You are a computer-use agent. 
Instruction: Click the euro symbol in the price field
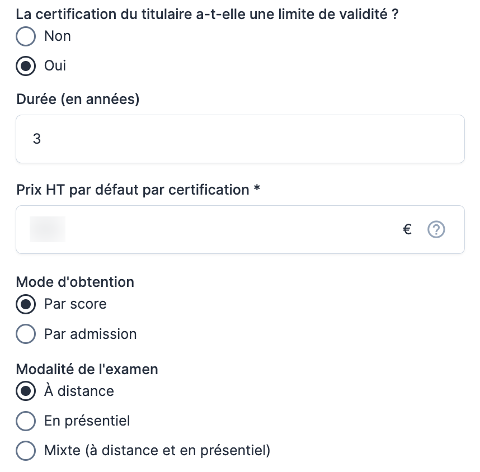point(408,229)
